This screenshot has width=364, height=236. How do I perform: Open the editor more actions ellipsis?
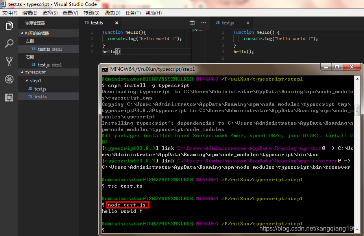[x=203, y=23]
